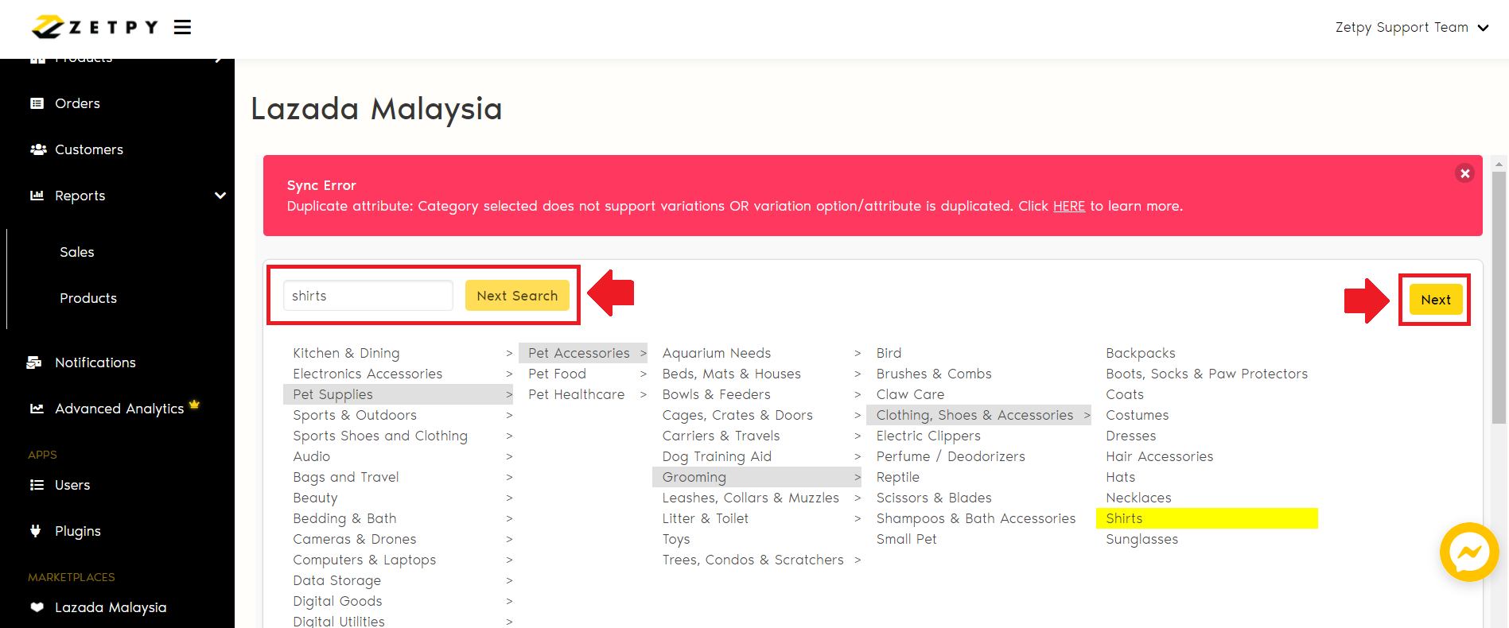
Task: Open Customers in the sidebar
Action: point(89,149)
